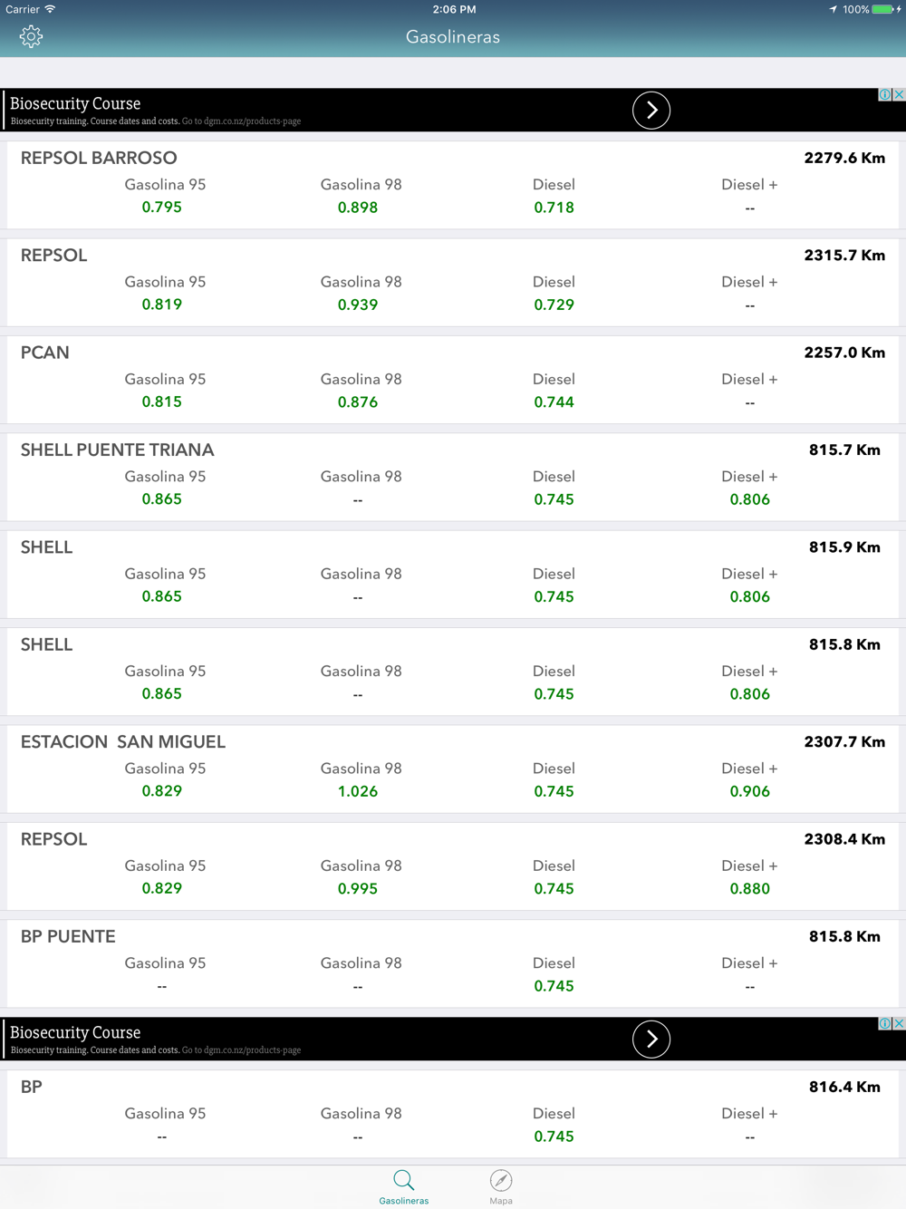The image size is (906, 1209).
Task: Open the dgm.co.nz link in the bottom ad
Action: 241,1049
